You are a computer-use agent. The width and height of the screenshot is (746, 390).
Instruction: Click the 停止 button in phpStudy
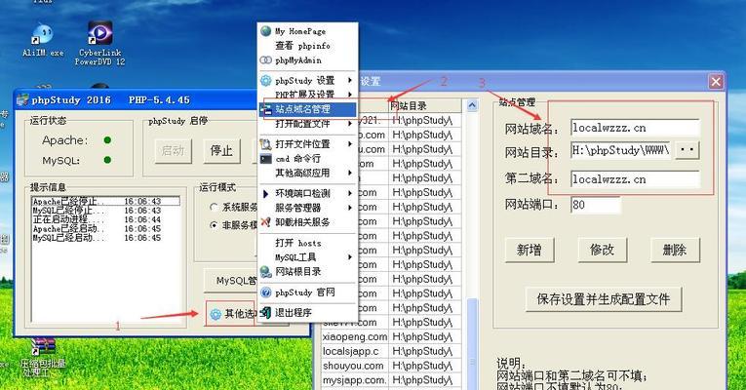(x=221, y=151)
